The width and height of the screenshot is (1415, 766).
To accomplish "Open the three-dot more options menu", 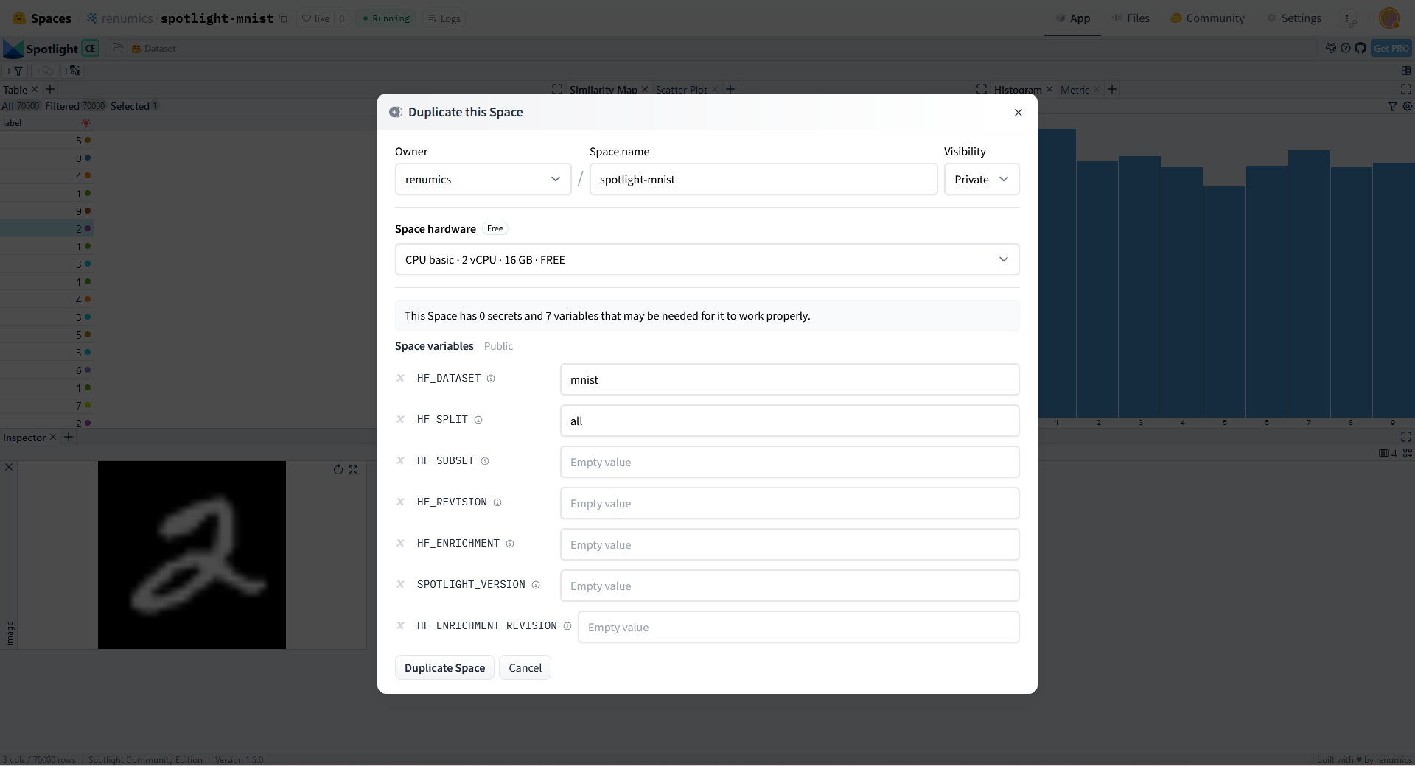I will 1349,18.
